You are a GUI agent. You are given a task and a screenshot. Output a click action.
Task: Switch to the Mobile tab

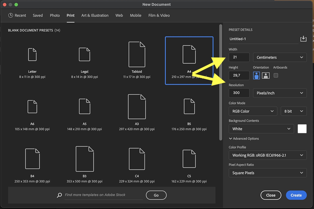coord(136,15)
